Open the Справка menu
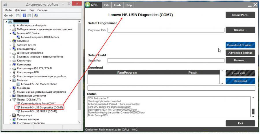This screenshot has width=260, height=134. click(42, 10)
